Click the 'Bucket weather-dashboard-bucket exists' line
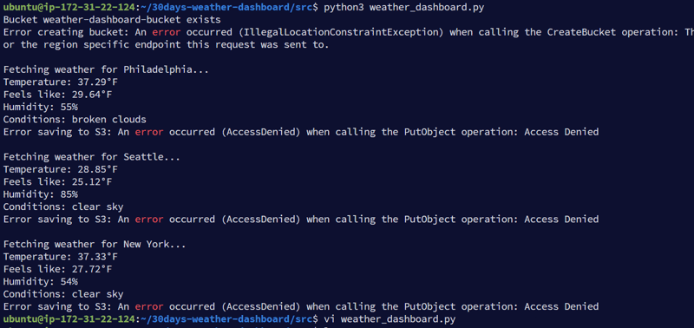Screen dimensions: 694x328 pyautogui.click(x=112, y=20)
